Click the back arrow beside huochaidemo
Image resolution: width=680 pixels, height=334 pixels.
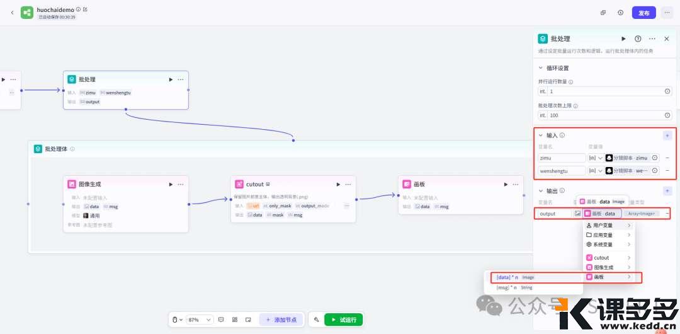tap(12, 13)
